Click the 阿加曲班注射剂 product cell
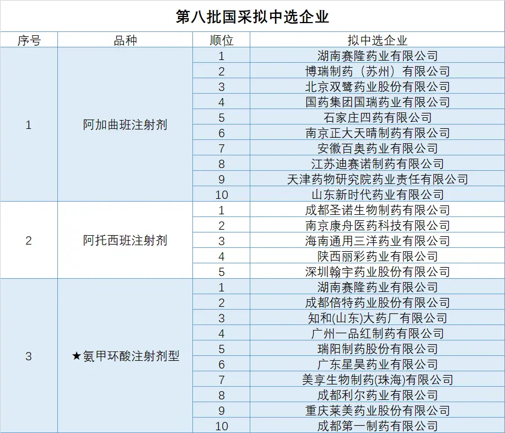 pos(125,125)
